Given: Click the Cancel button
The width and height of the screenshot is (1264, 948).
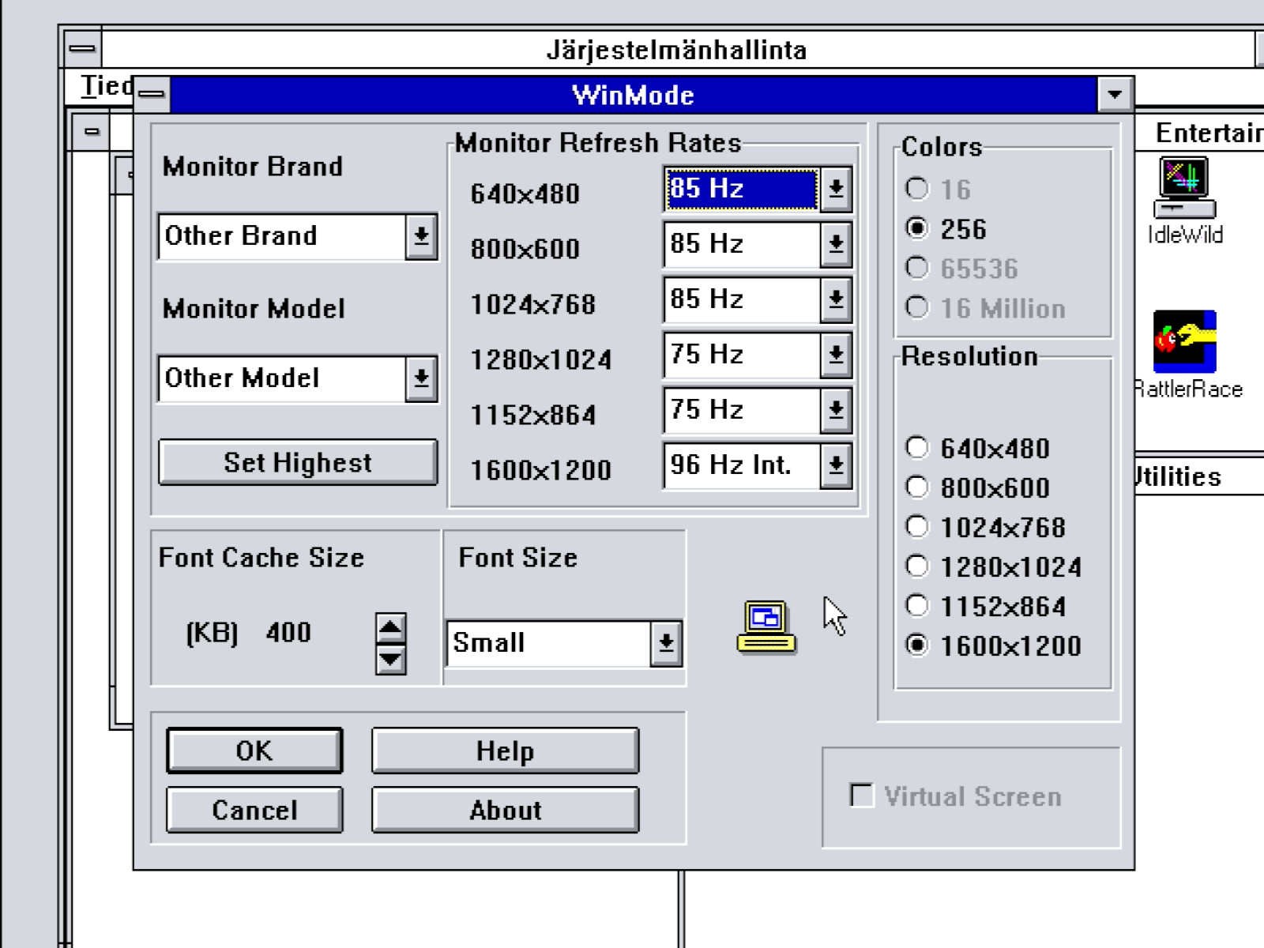Looking at the screenshot, I should tap(254, 810).
